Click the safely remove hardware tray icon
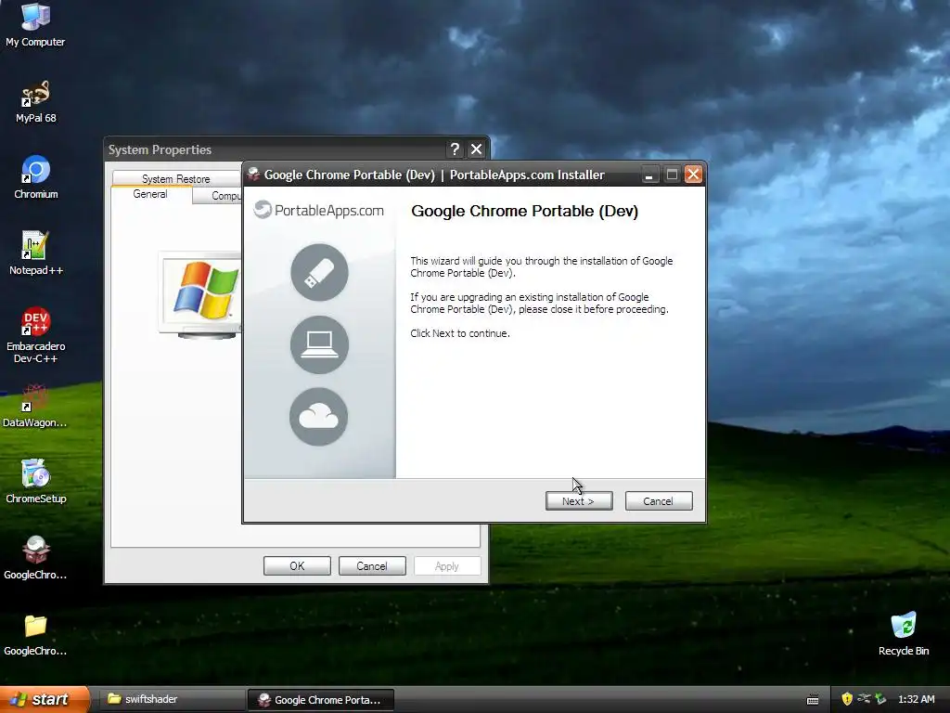 click(x=880, y=699)
